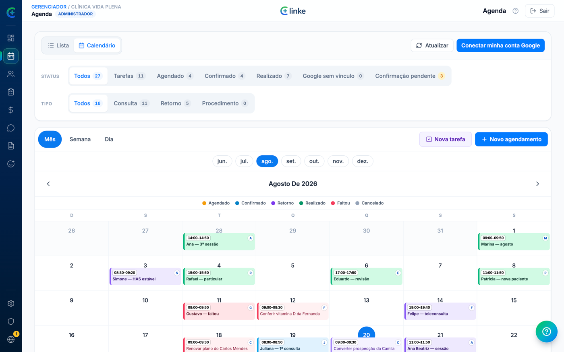
Task: Filter type by Consulta
Action: 131,103
